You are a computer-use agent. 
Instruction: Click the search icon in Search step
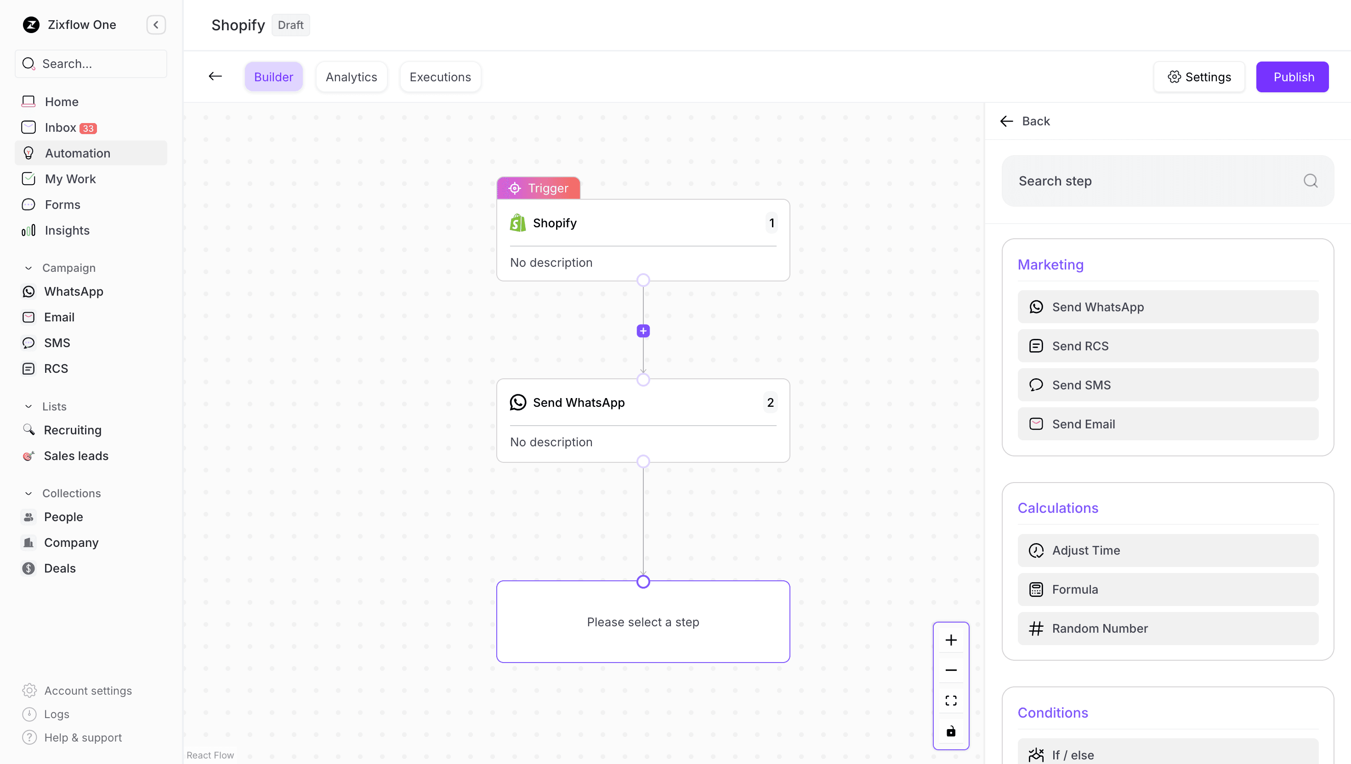point(1310,181)
